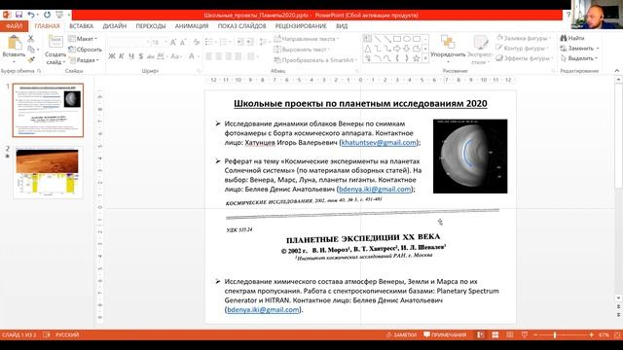
Task: Select the text box shape
Action: (x=368, y=39)
